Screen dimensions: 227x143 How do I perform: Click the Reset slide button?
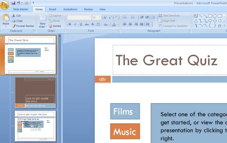[x=54, y=21]
